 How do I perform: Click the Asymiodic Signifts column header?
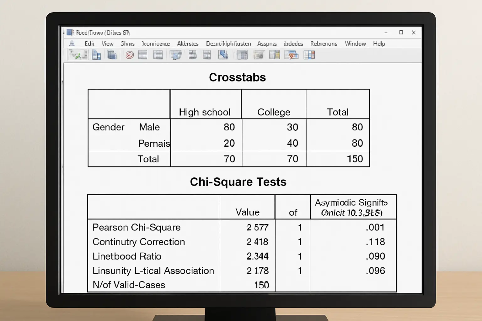[351, 208]
